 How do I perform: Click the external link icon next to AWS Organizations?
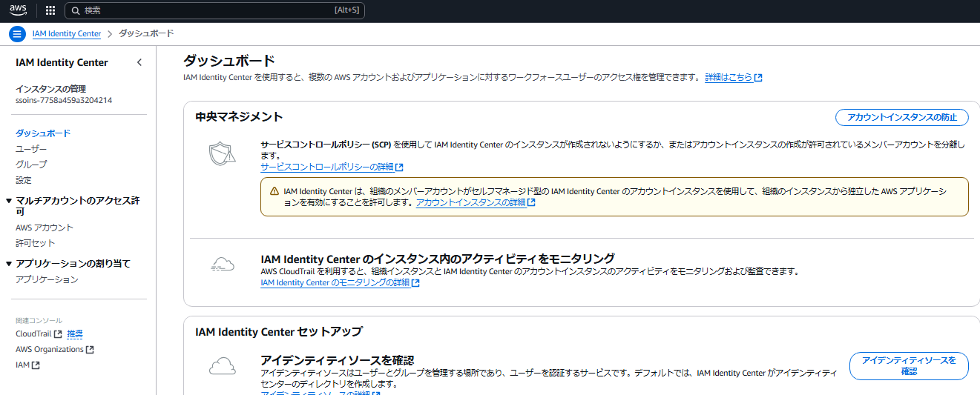90,350
